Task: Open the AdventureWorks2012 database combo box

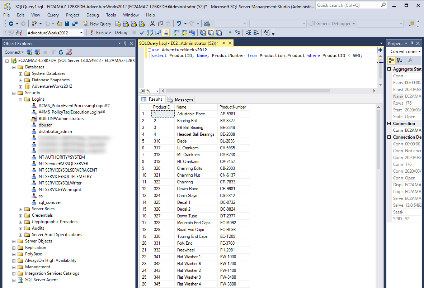Action: 55,33
